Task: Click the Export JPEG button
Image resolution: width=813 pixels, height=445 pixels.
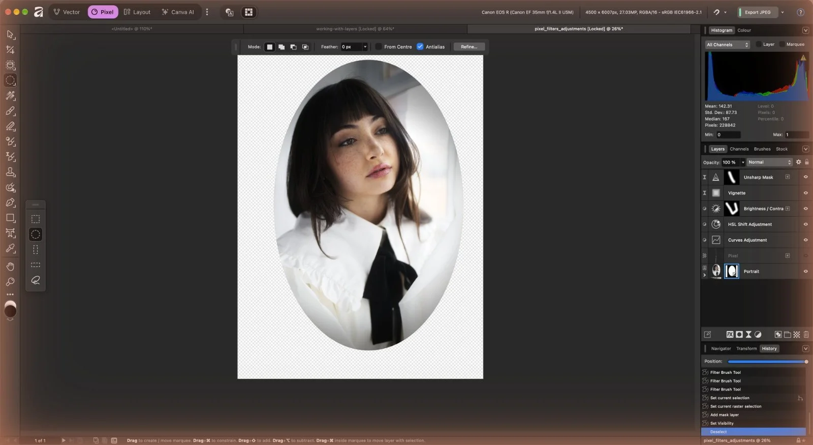Action: (x=758, y=12)
